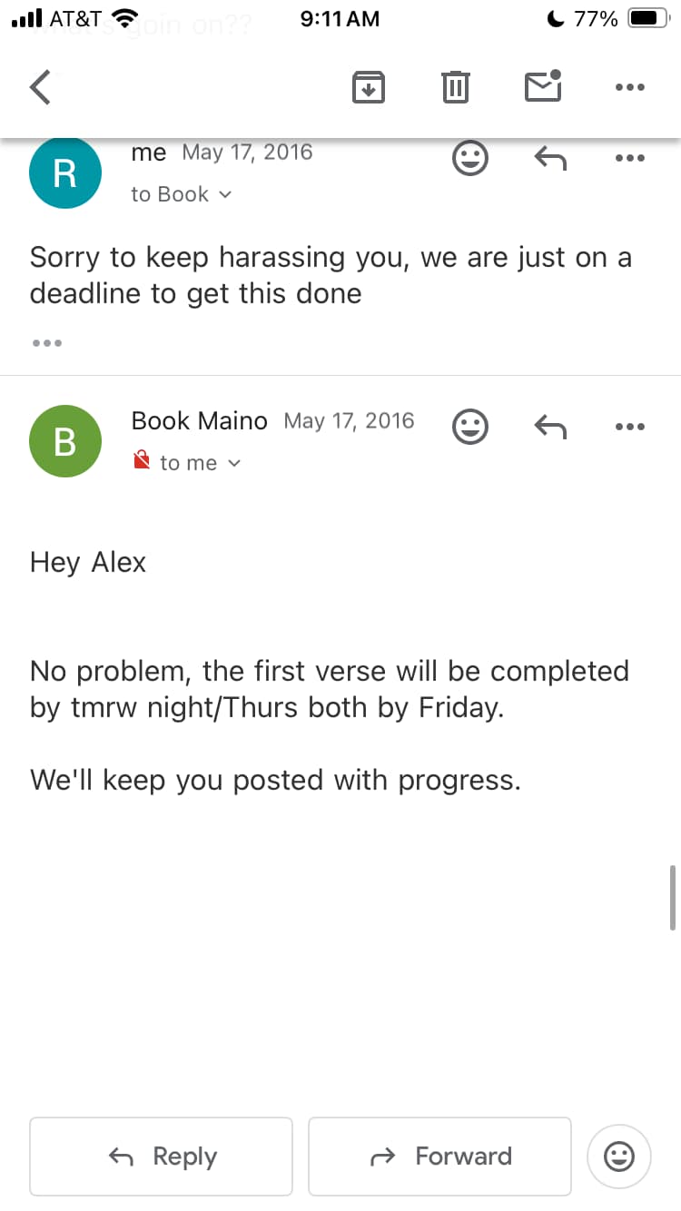Show trimmed quoted text ellipsis

pyautogui.click(x=46, y=343)
